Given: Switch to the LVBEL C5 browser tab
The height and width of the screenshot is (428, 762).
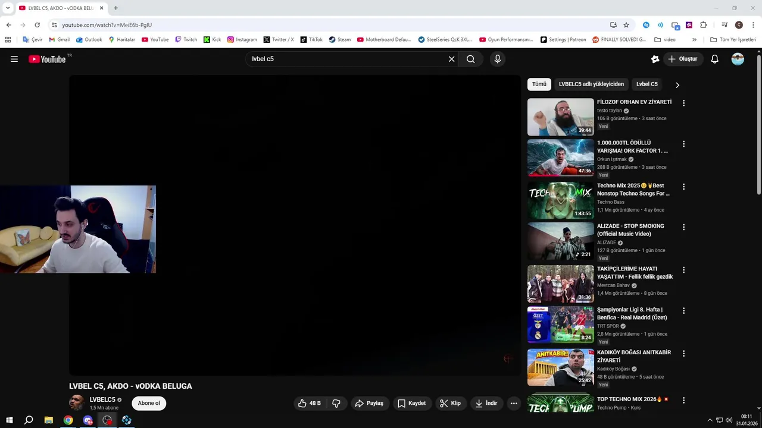Looking at the screenshot, I should tap(60, 8).
